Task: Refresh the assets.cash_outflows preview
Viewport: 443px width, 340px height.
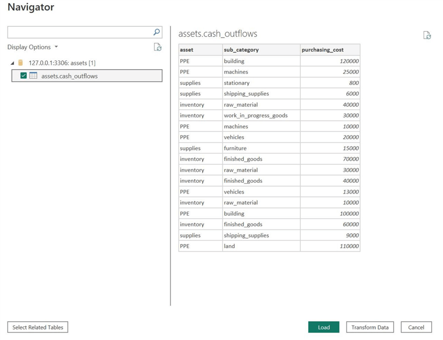Action: [427, 35]
